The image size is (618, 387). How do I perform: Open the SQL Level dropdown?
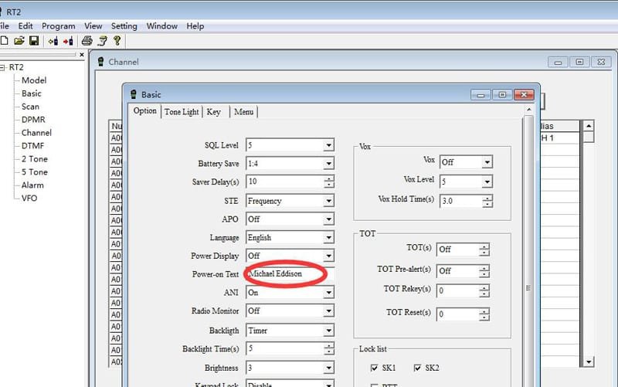coord(329,145)
